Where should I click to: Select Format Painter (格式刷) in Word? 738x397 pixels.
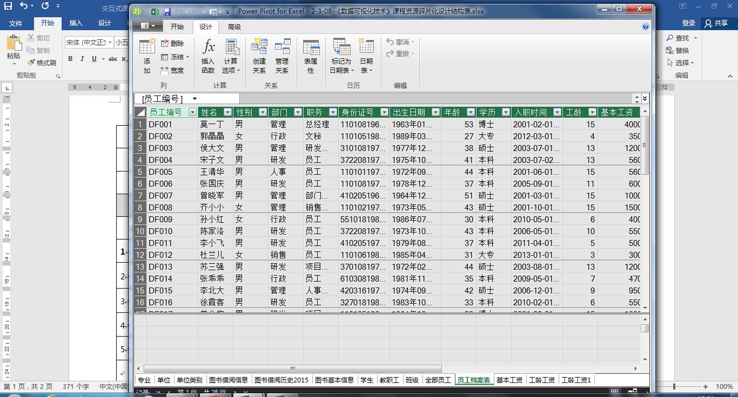click(42, 63)
